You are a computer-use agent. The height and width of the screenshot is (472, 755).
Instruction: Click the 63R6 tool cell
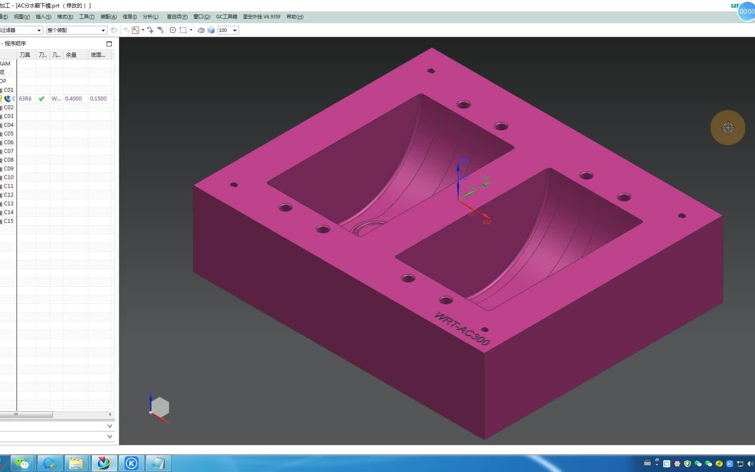click(x=25, y=98)
